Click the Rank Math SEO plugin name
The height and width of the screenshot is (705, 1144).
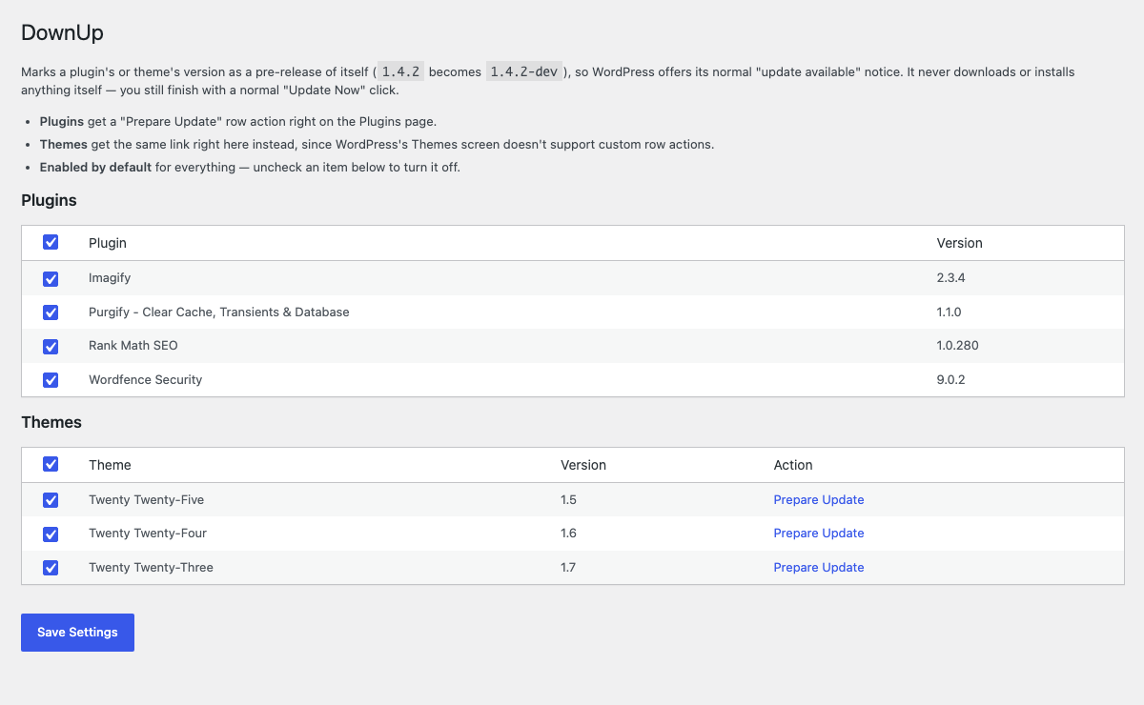click(133, 345)
